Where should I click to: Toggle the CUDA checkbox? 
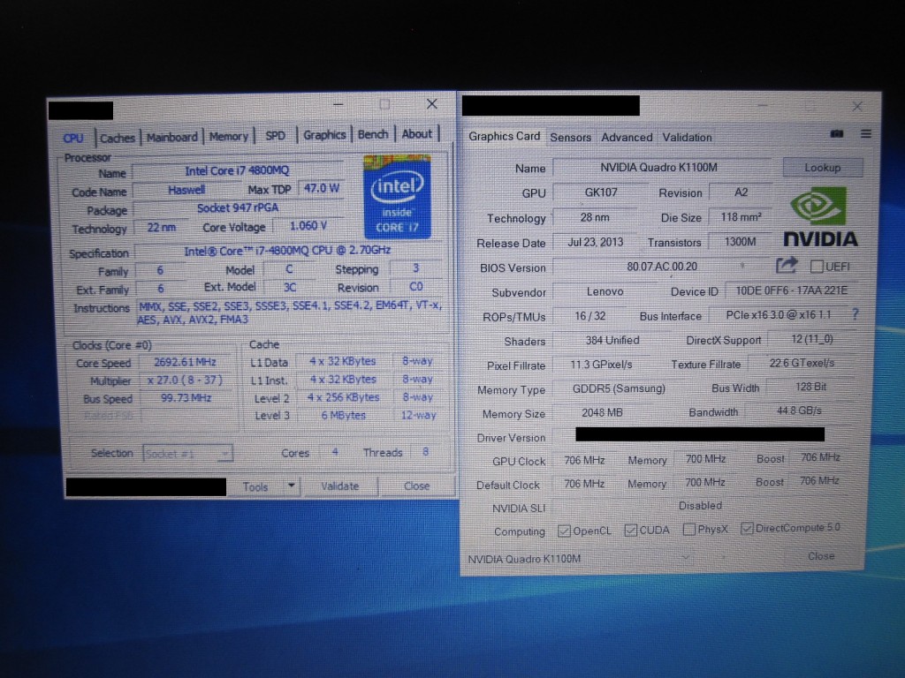coord(631,530)
